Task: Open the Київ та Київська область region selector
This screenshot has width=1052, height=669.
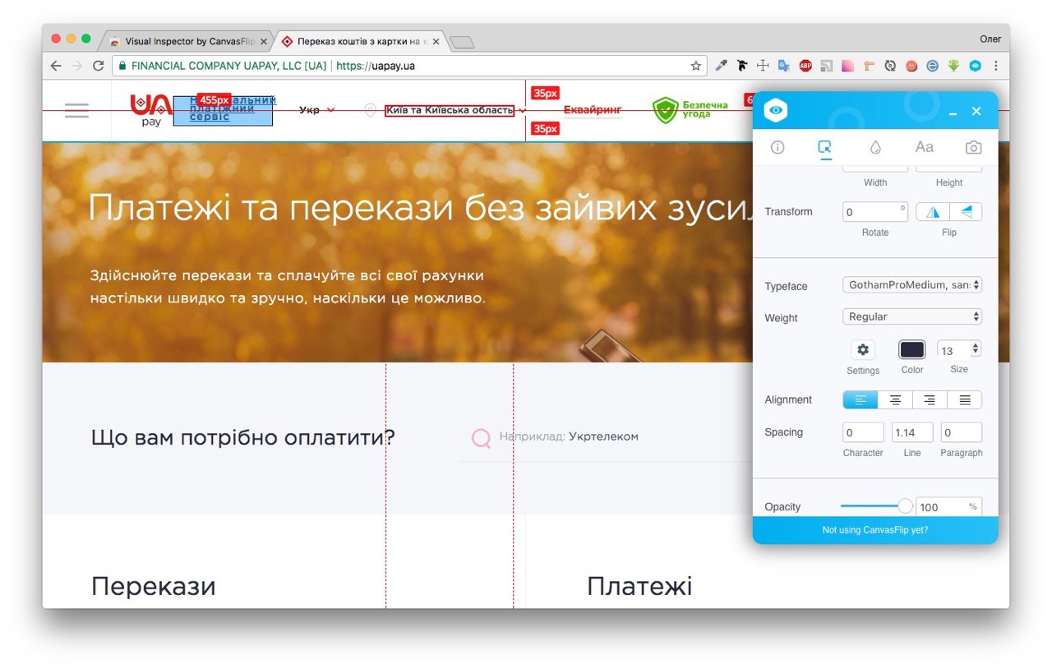Action: point(456,110)
